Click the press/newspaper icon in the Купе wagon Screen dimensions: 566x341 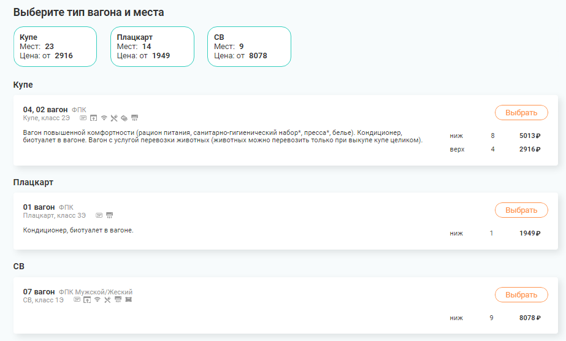pyautogui.click(x=124, y=118)
